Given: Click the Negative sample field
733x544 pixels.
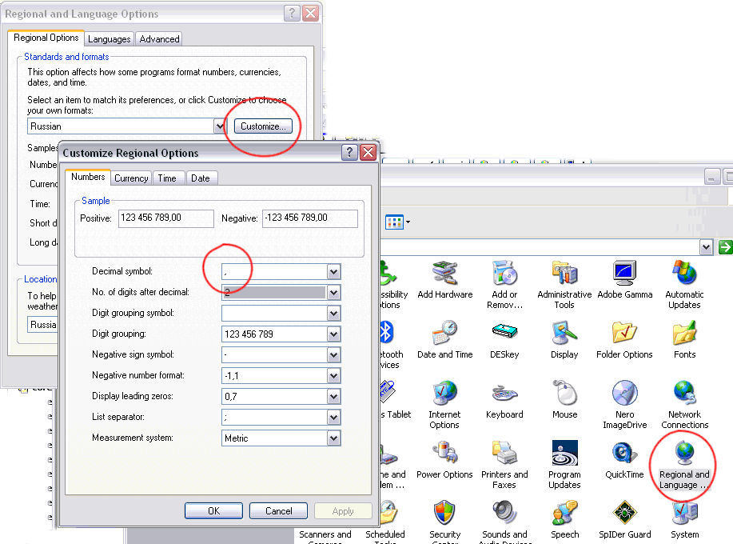Looking at the screenshot, I should pos(310,218).
